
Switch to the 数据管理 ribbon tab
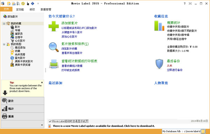[x=46, y=9]
